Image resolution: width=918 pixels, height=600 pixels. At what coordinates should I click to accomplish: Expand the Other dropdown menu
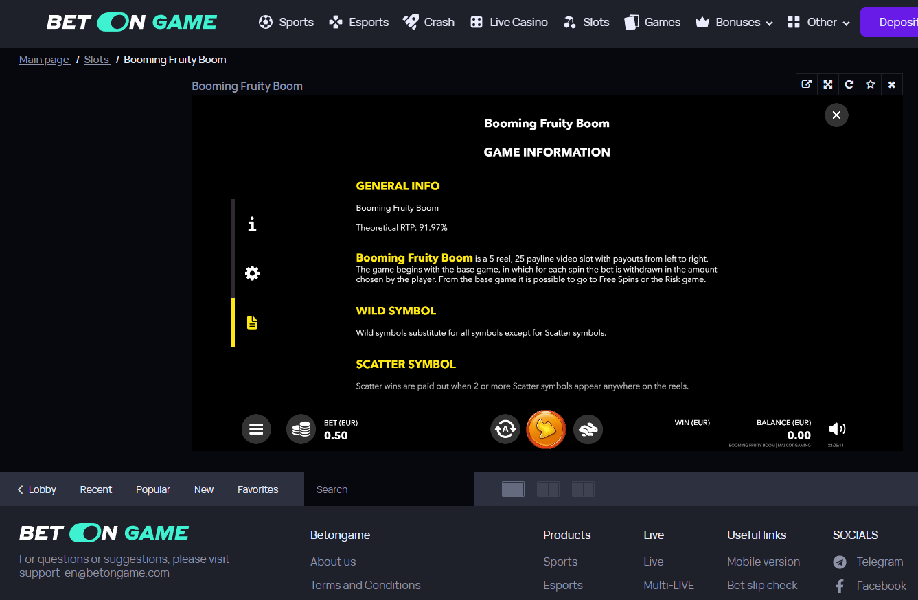[x=818, y=22]
